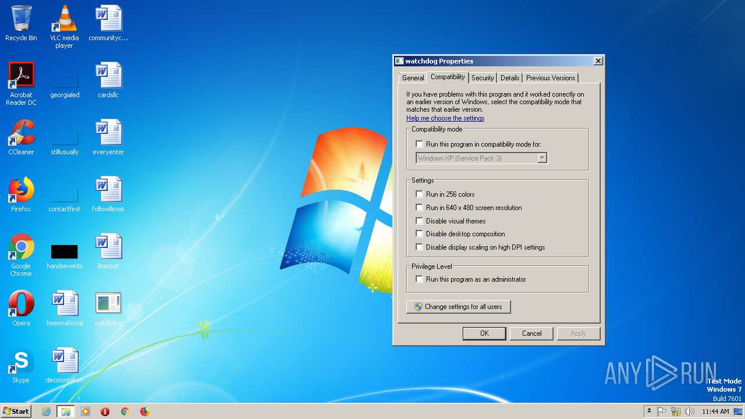
Task: Open the cardsllc Word document
Action: point(108,80)
